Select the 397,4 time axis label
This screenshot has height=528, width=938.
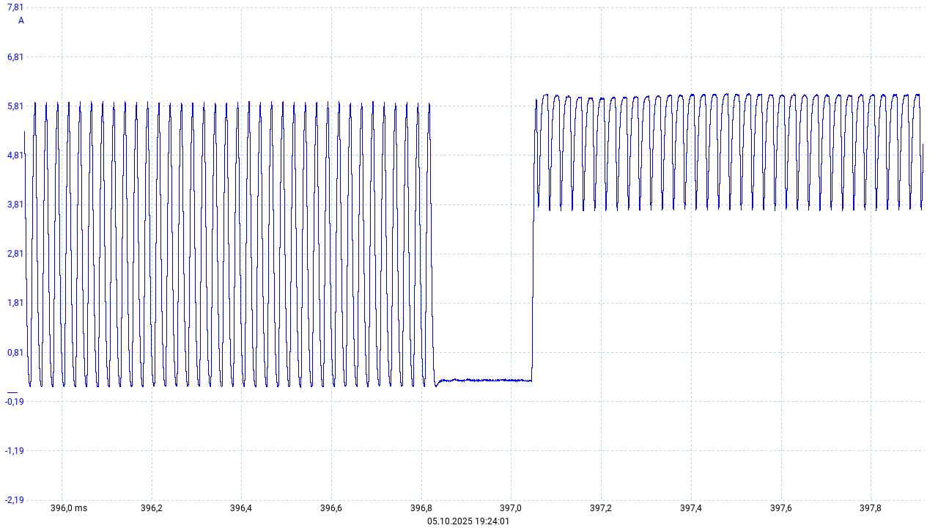[691, 508]
